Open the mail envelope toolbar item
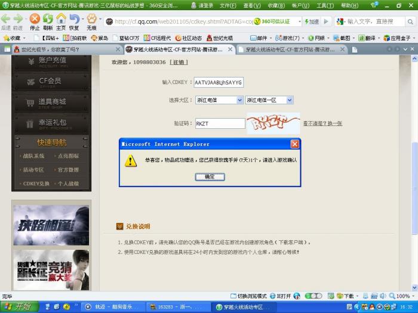Viewport: 418px width, 313px height. coord(259,38)
